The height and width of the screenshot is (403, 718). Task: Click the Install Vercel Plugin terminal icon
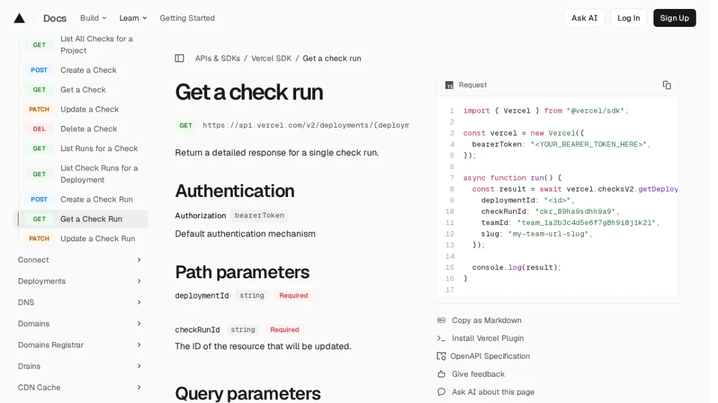pos(442,339)
